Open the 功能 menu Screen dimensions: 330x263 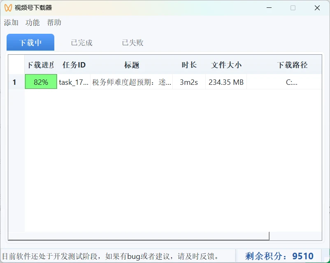pos(33,22)
